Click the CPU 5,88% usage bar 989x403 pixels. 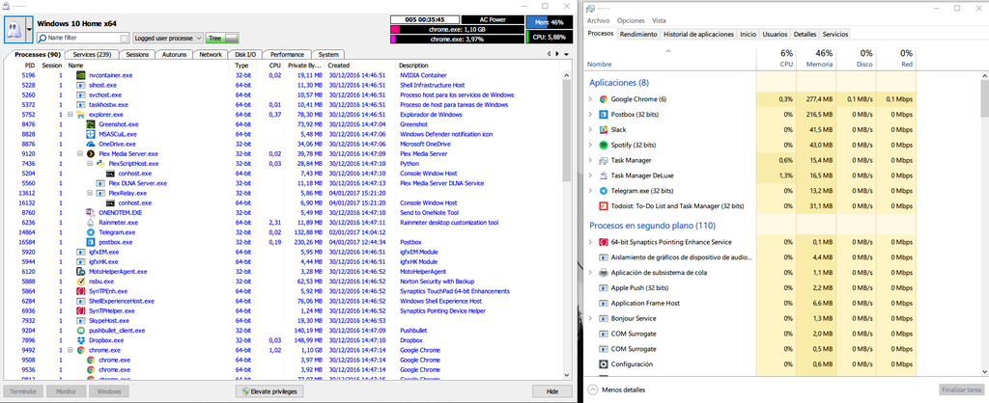click(x=549, y=38)
